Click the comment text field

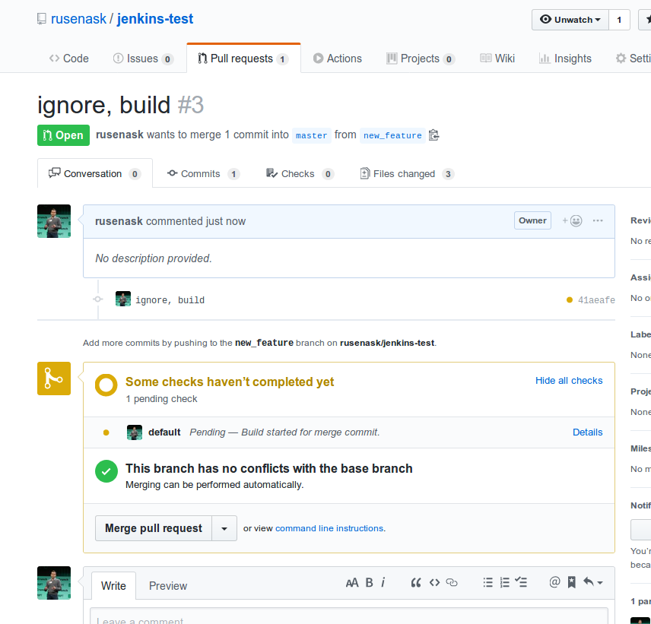click(348, 616)
